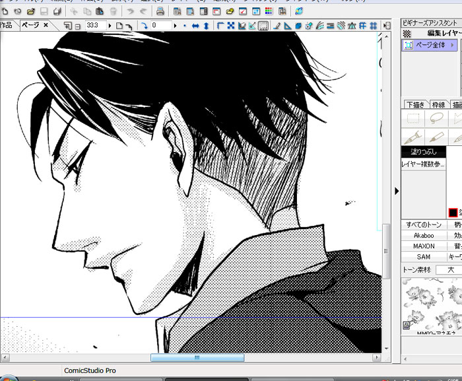The image size is (462, 381).
Task: Toggle Snap to Perspective cube icon
Action: (298, 26)
